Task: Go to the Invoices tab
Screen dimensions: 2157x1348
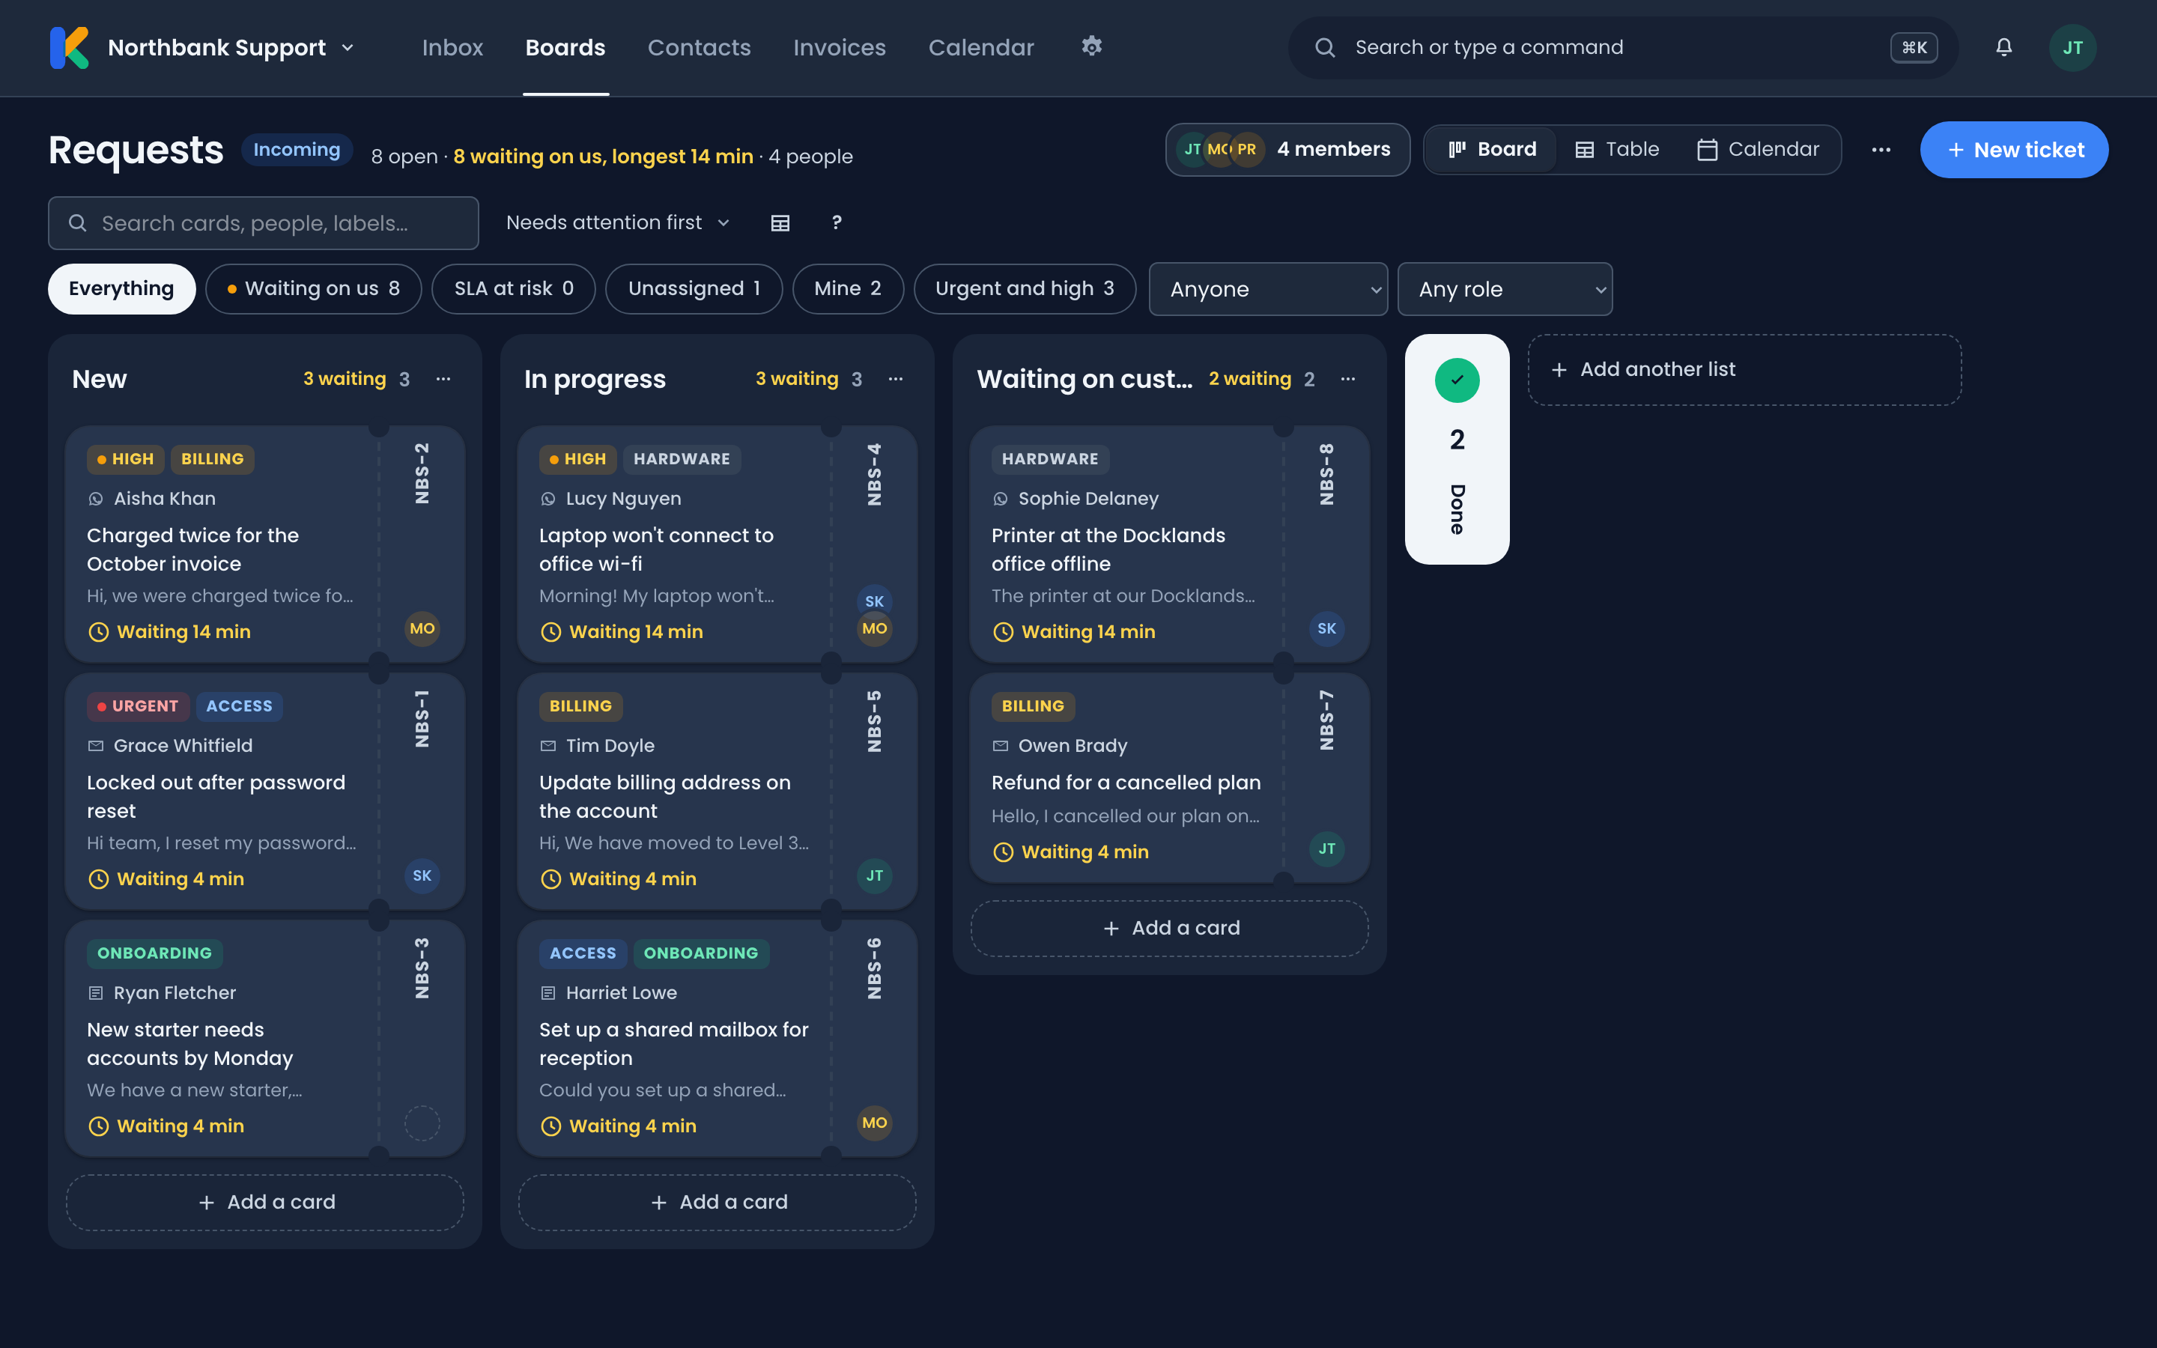Action: (x=840, y=47)
